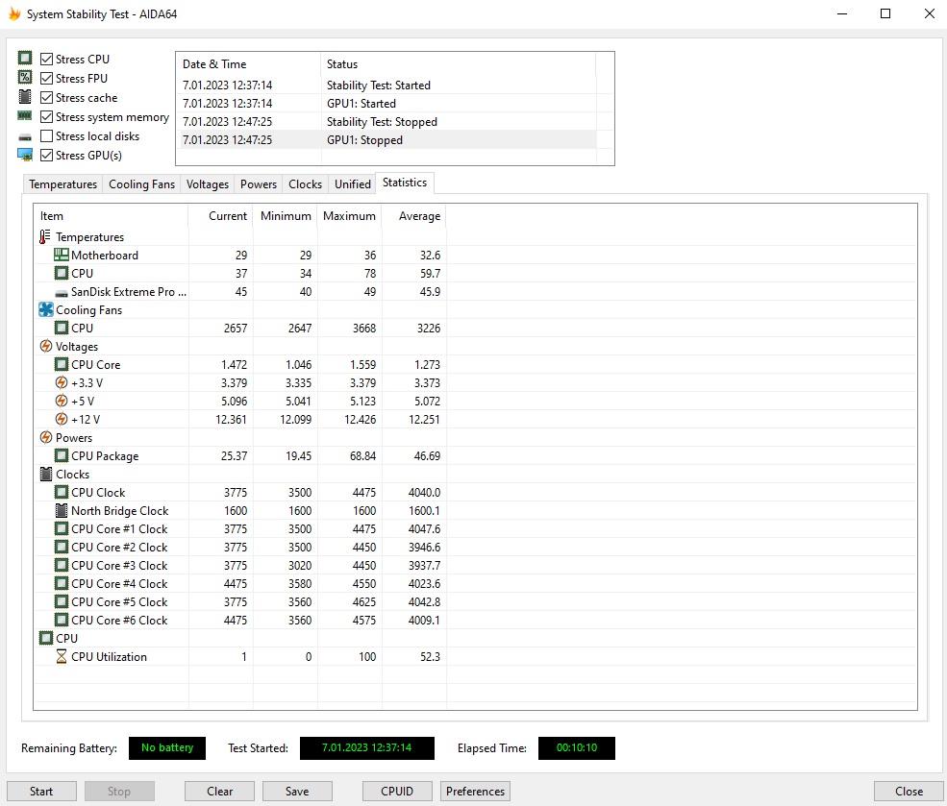
Task: Open the CPUID panel
Action: coord(397,791)
